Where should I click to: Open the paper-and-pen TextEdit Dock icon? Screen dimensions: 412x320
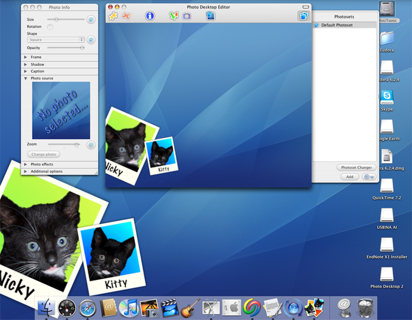pyautogui.click(x=273, y=307)
